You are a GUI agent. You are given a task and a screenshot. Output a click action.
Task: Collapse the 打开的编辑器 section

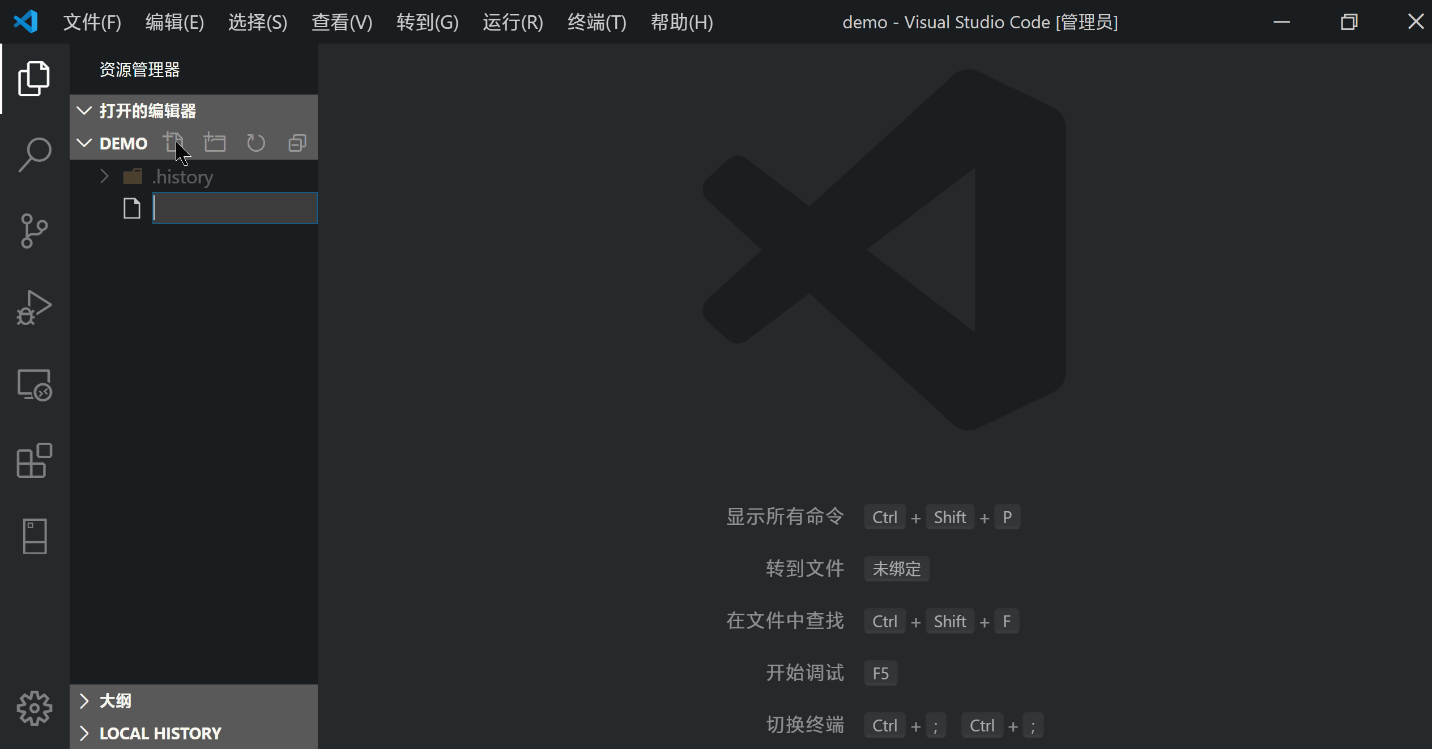(84, 110)
